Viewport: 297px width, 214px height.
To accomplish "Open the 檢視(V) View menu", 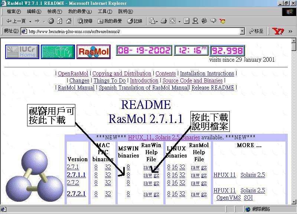I will (x=55, y=12).
